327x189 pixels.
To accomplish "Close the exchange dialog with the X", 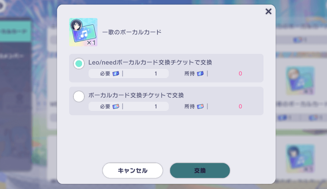I will (268, 12).
